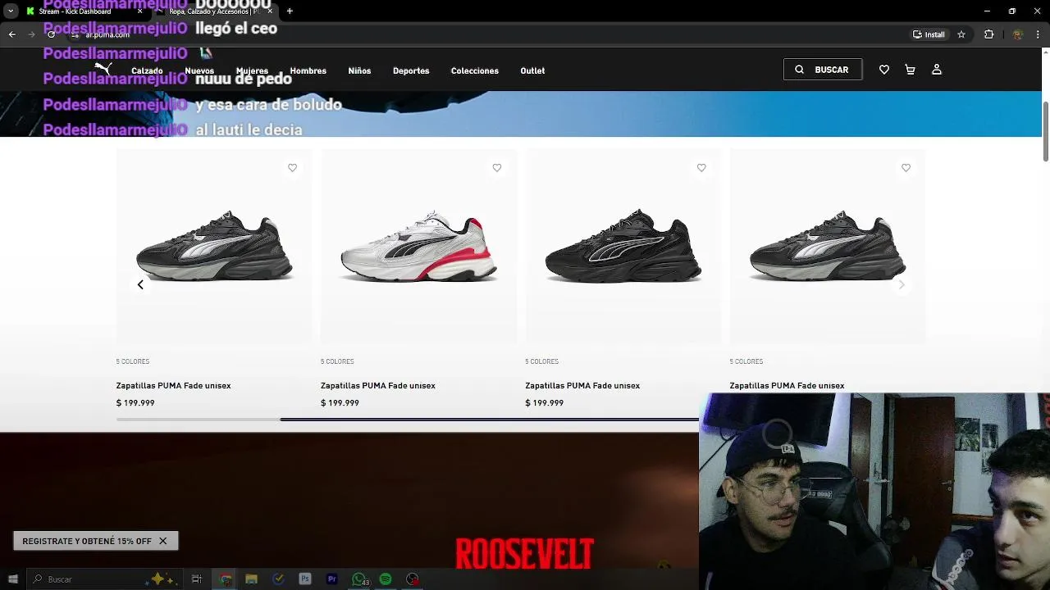Go back in browser history
Viewport: 1050px width, 590px height.
(x=11, y=34)
